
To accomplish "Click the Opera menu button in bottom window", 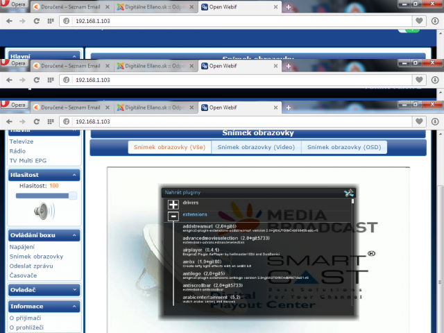I will pyautogui.click(x=15, y=105).
